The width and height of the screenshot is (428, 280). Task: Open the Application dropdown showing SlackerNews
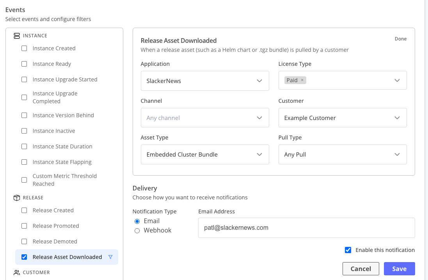coord(204,81)
